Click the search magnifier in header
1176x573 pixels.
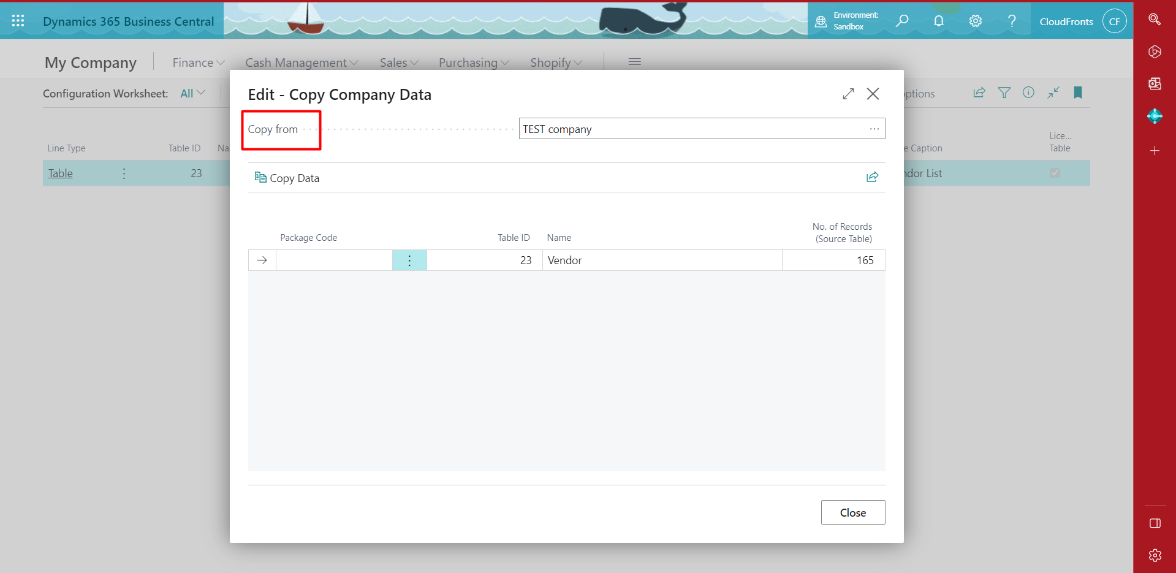point(901,21)
